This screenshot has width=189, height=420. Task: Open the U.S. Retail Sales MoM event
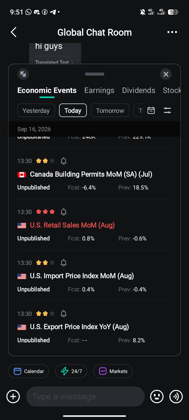(x=72, y=225)
